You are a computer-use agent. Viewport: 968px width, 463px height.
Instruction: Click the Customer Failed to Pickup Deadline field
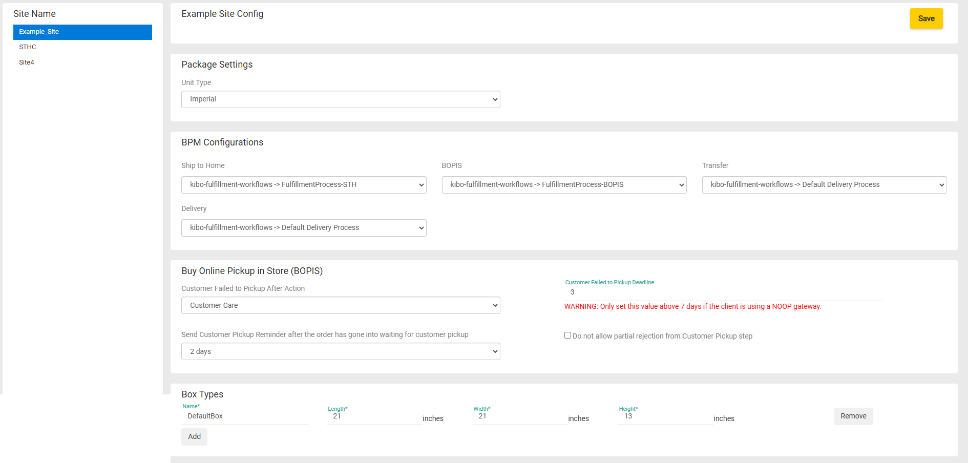(723, 292)
